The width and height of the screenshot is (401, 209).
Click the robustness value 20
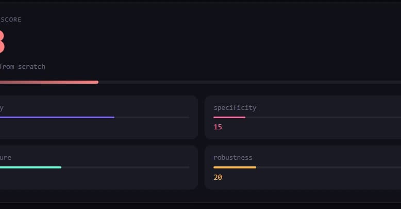coord(218,177)
